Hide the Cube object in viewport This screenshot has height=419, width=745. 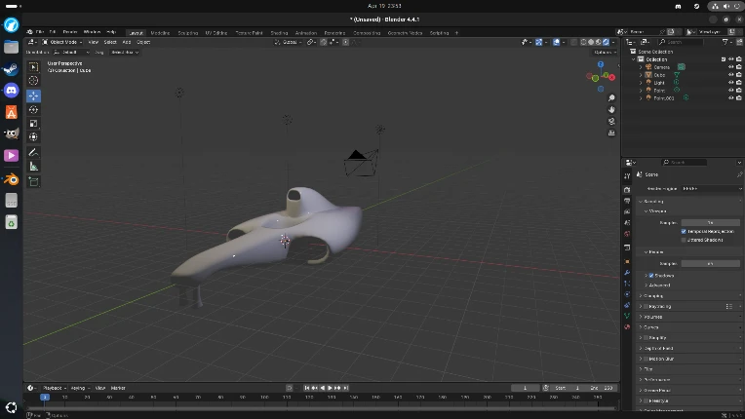[731, 74]
